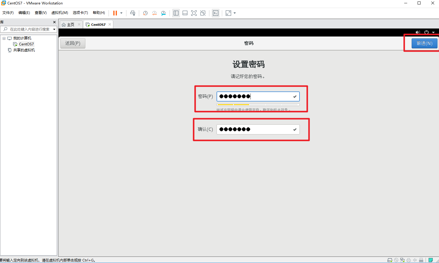Open the guest power menu icon
This screenshot has width=439, height=263.
tap(427, 32)
